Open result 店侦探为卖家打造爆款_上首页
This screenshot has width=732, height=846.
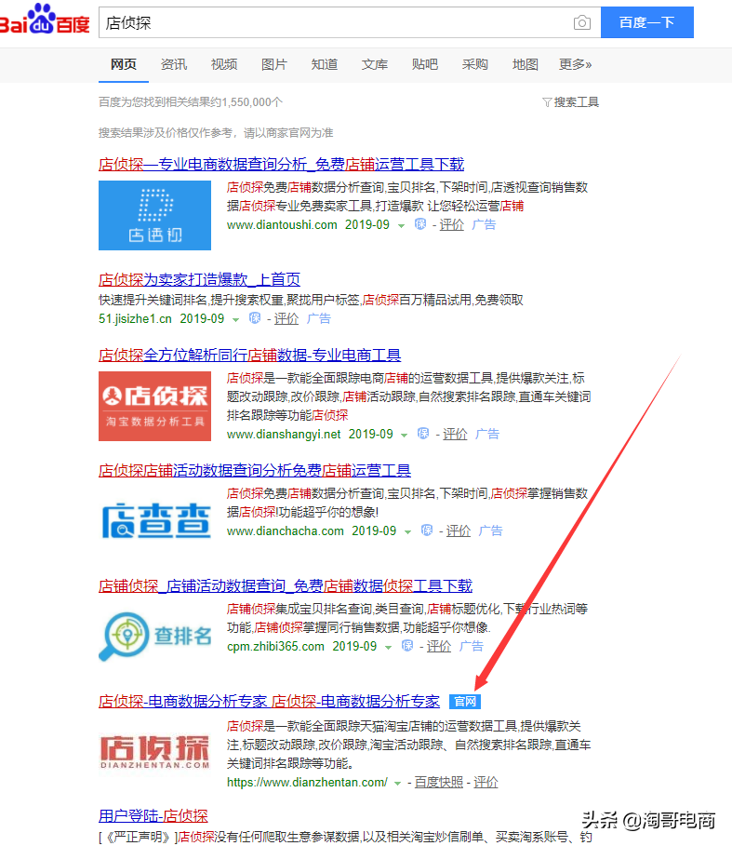pos(199,279)
